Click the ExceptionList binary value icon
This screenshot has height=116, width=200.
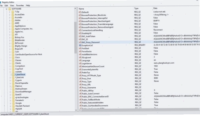80,45
